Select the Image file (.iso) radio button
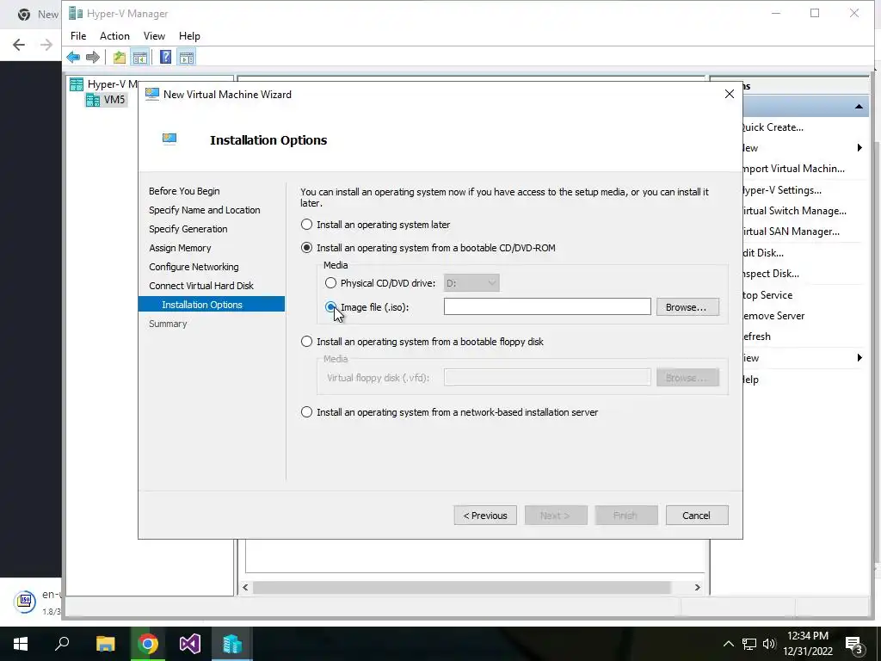881x661 pixels. tap(331, 307)
